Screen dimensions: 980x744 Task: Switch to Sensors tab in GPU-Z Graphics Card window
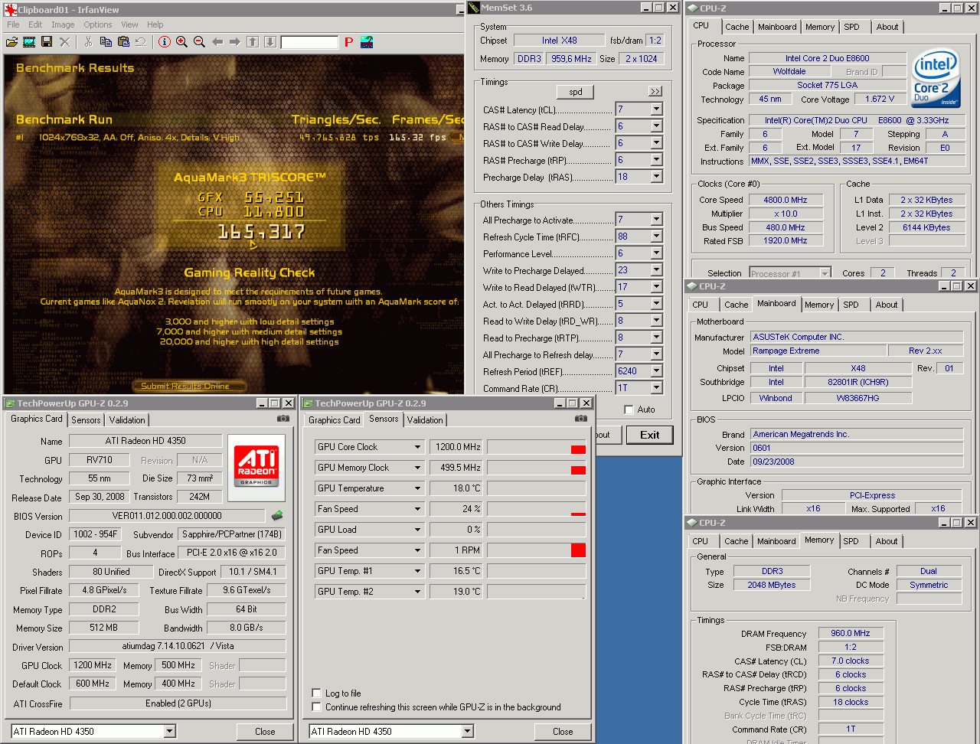pyautogui.click(x=86, y=420)
